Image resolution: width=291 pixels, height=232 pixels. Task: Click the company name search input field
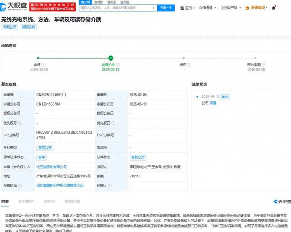(117, 8)
